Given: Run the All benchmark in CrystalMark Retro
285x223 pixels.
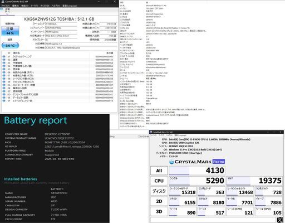Looking at the screenshot, I should pos(159,171).
